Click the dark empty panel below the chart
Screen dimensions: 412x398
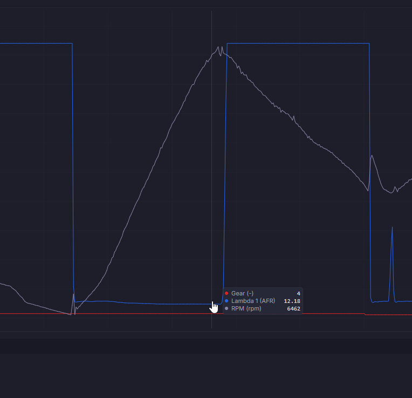206,368
